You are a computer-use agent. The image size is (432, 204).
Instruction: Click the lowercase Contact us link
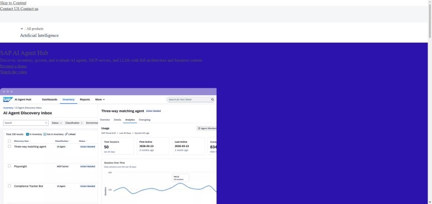pyautogui.click(x=30, y=9)
